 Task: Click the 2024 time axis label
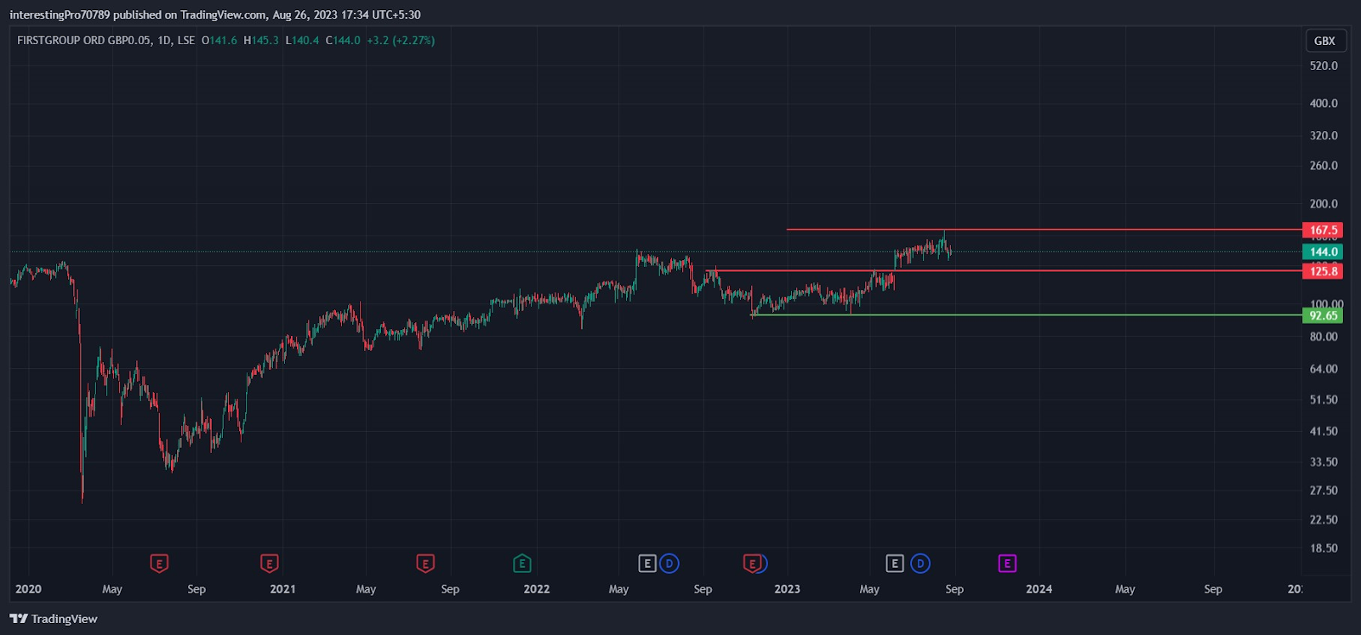point(1039,589)
